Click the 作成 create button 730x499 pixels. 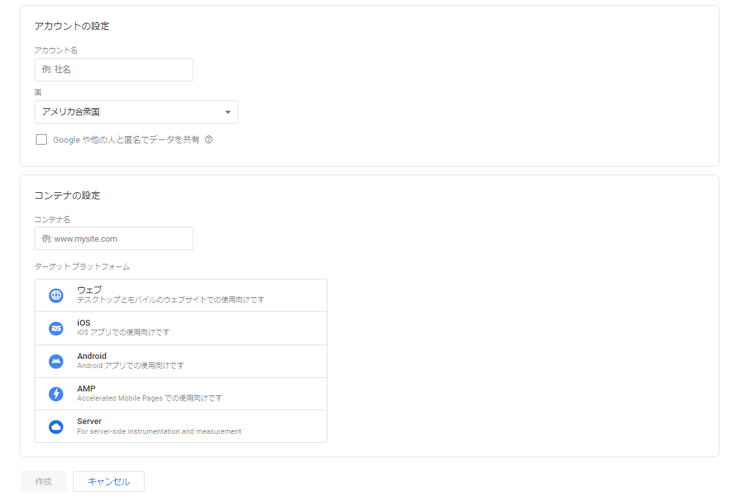pos(43,481)
